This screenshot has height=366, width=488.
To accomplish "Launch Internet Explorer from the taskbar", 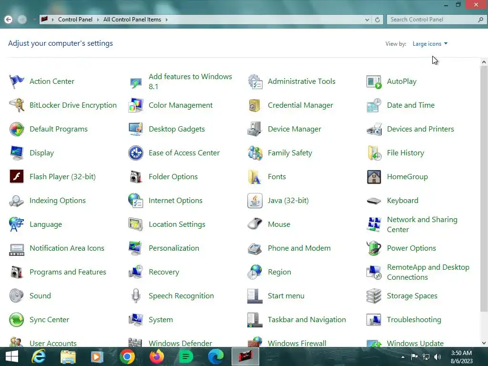I will (x=39, y=356).
